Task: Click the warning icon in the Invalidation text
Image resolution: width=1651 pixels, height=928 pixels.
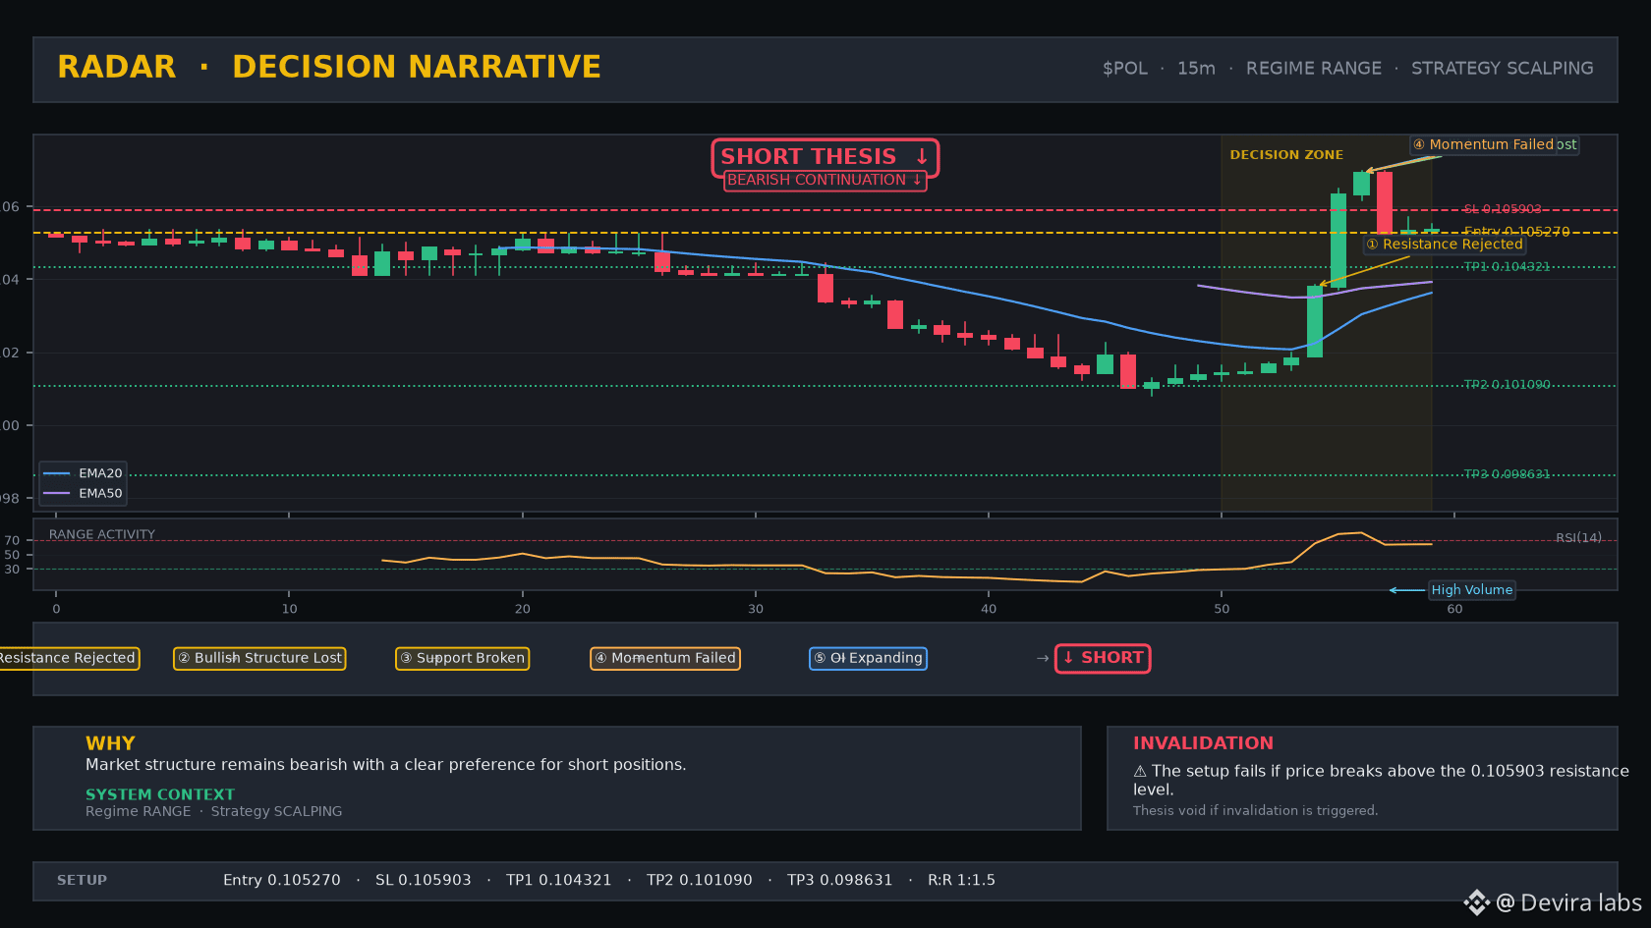Action: pyautogui.click(x=1140, y=772)
